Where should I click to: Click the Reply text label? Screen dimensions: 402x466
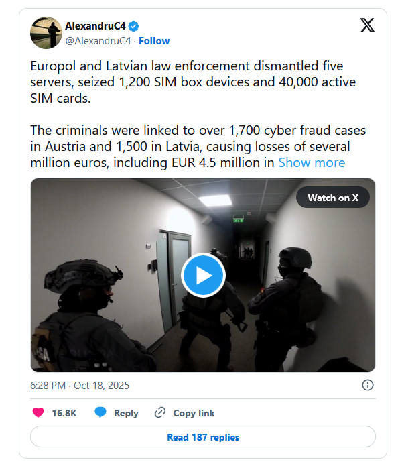click(x=126, y=413)
